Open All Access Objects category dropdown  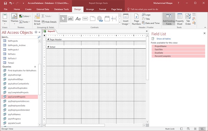click(x=36, y=32)
